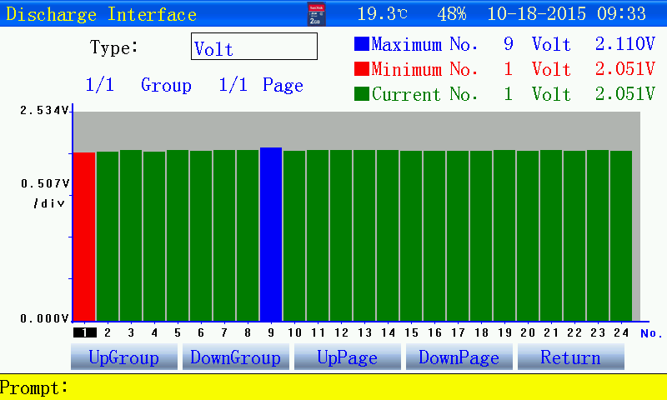Click the 1/1 Page indicator
667x400 pixels.
[x=261, y=85]
